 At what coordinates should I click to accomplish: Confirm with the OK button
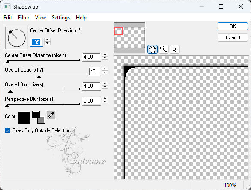(x=233, y=27)
